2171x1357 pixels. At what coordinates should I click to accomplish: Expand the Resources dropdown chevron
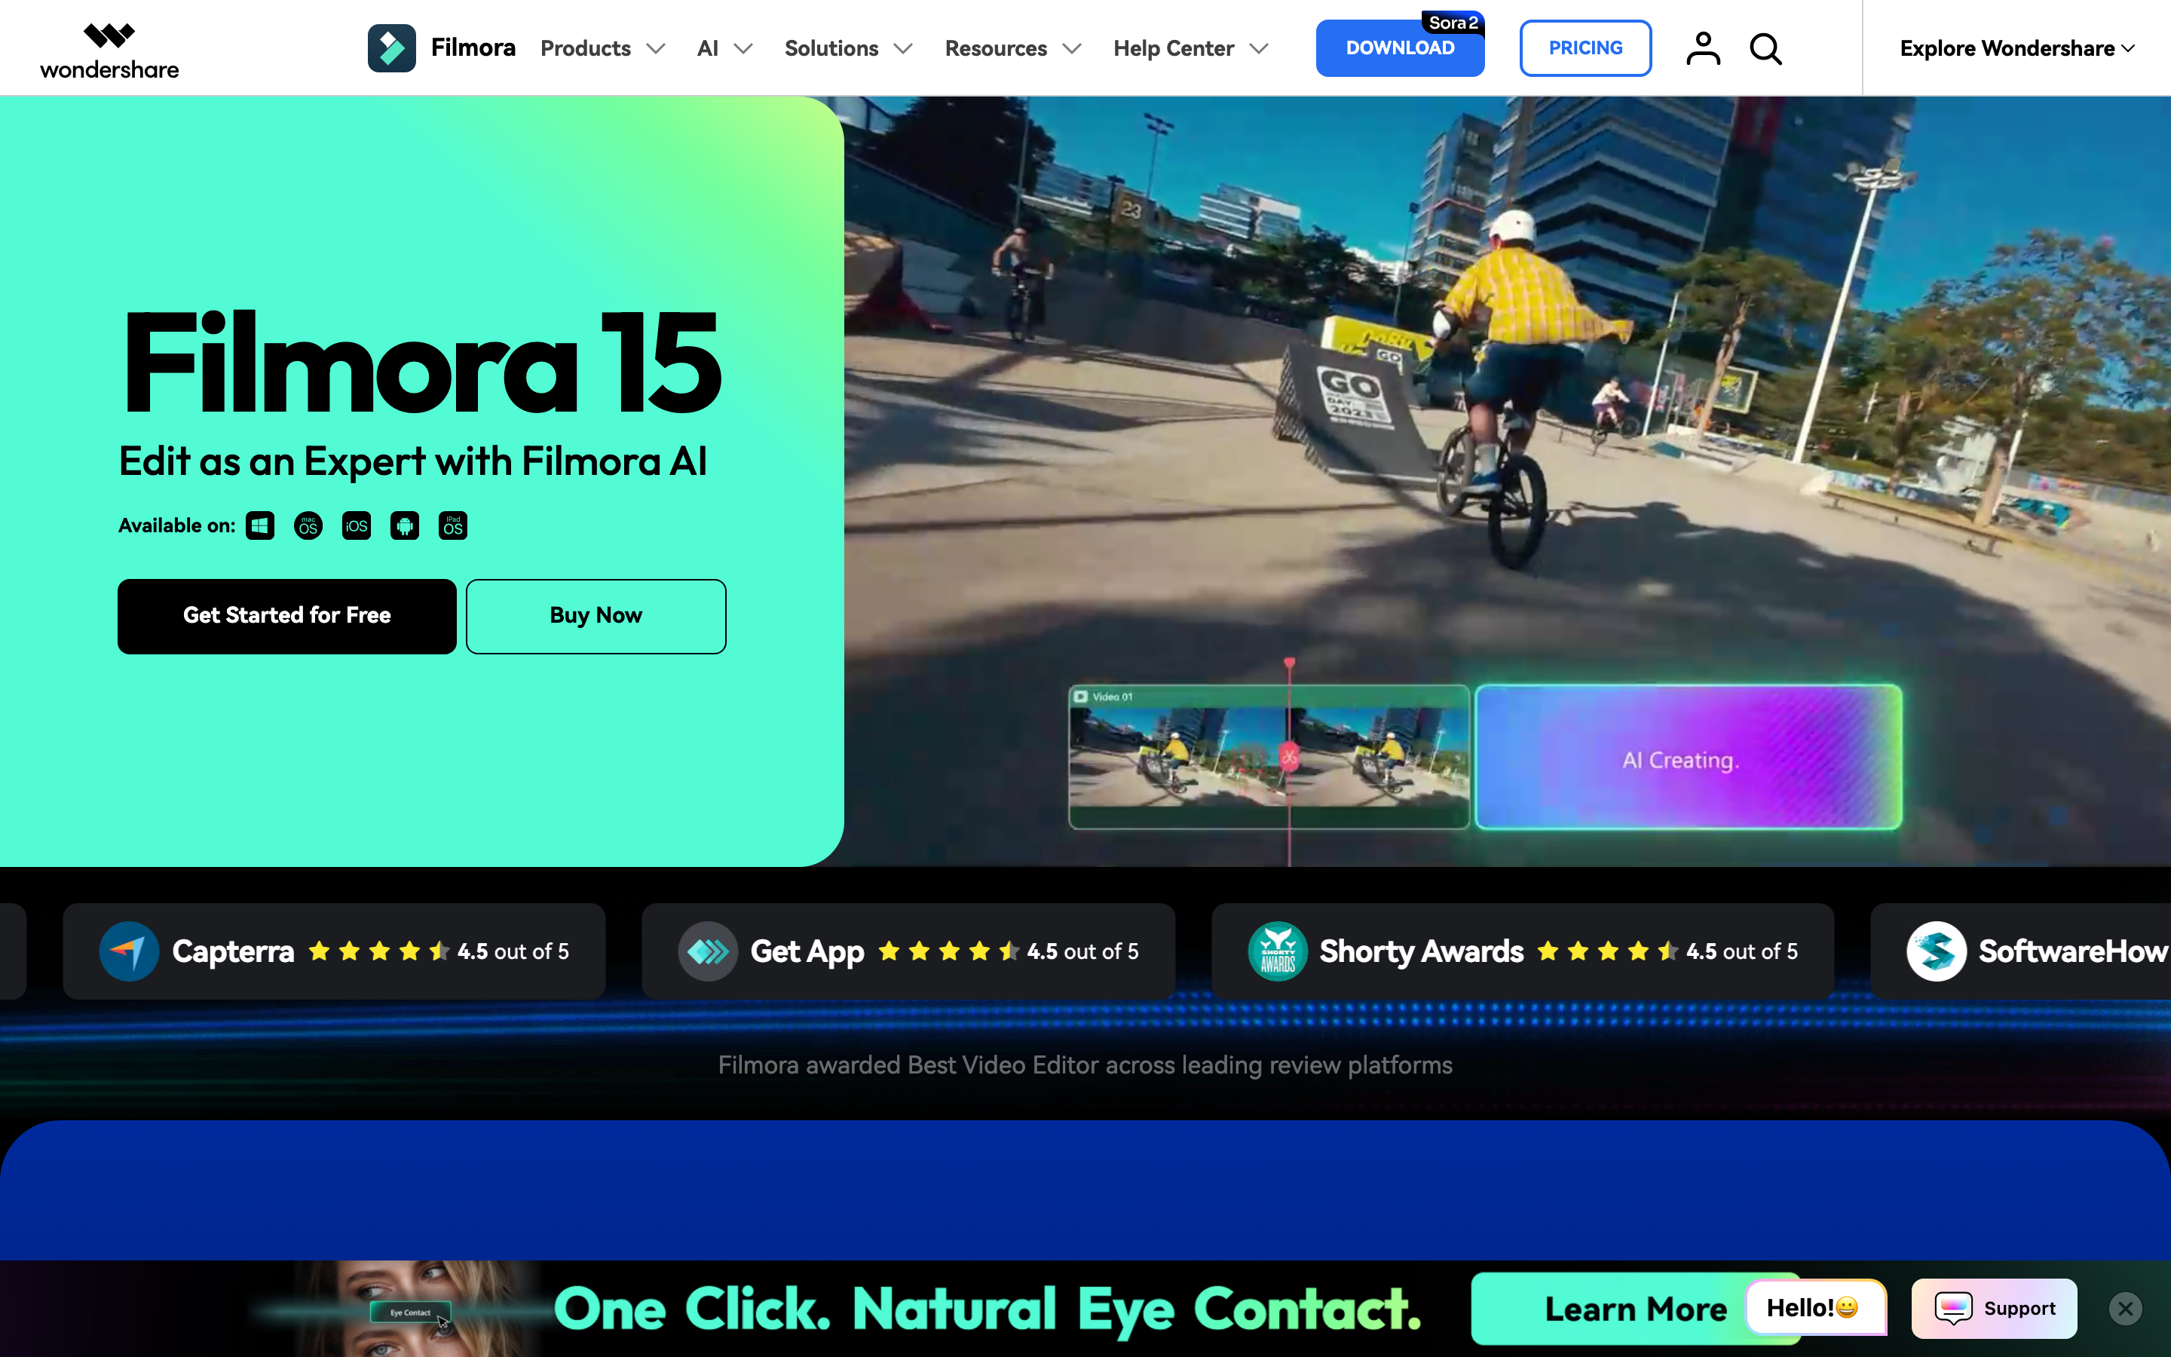point(1072,49)
